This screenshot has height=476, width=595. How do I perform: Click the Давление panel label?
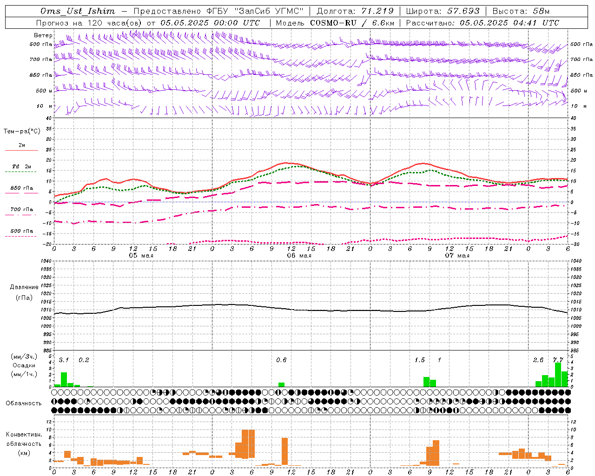pyautogui.click(x=24, y=287)
